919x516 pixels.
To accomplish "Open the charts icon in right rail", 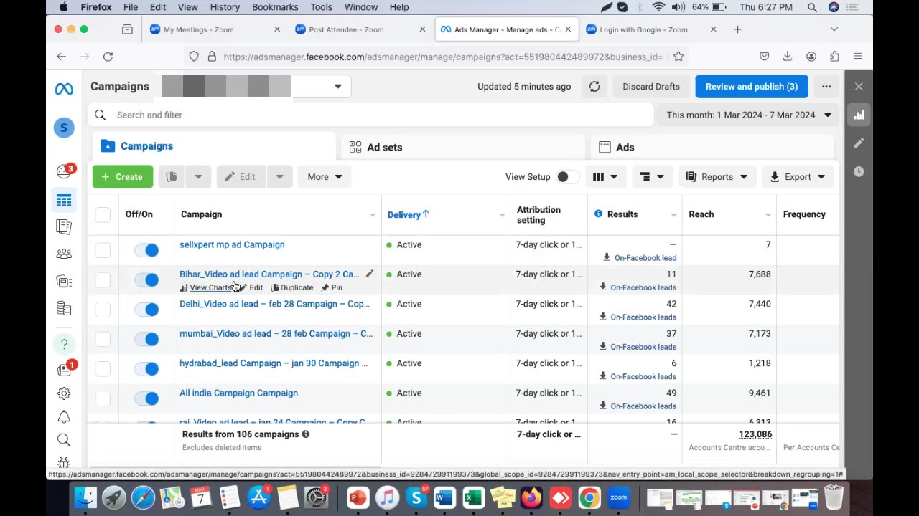I will [x=859, y=115].
